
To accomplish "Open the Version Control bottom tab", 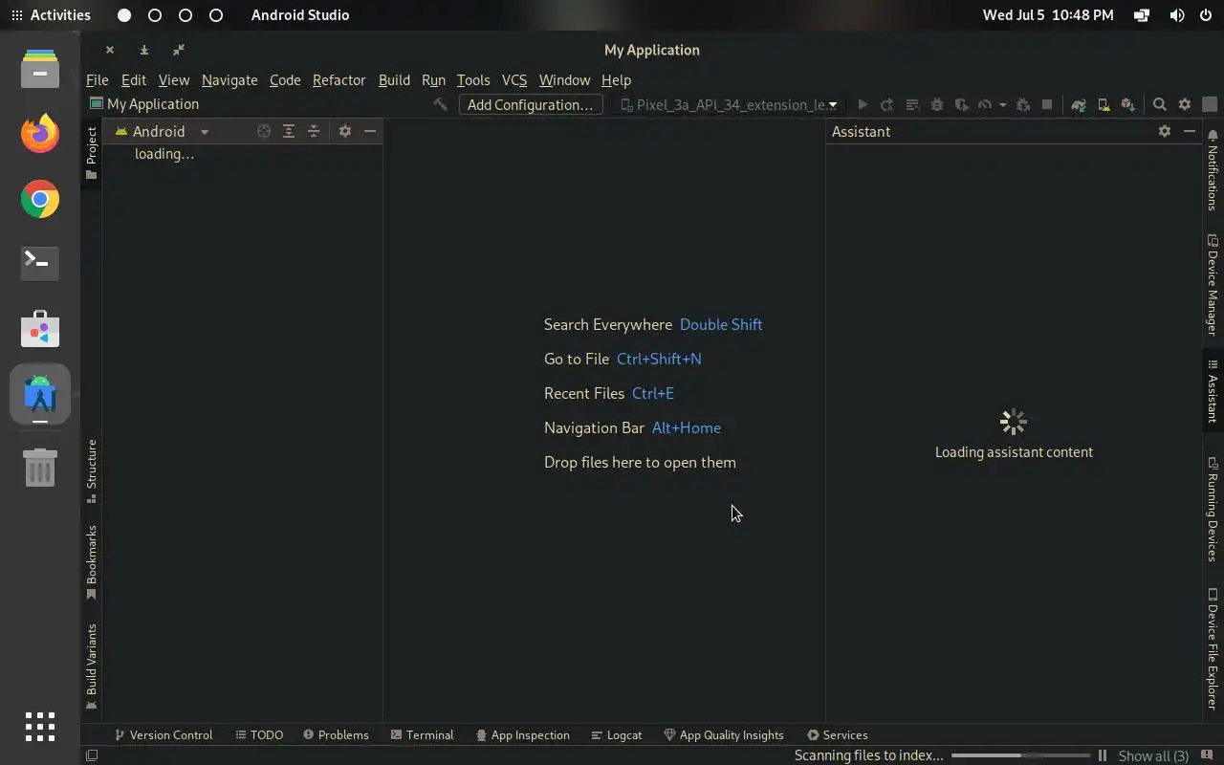I will pos(164,734).
